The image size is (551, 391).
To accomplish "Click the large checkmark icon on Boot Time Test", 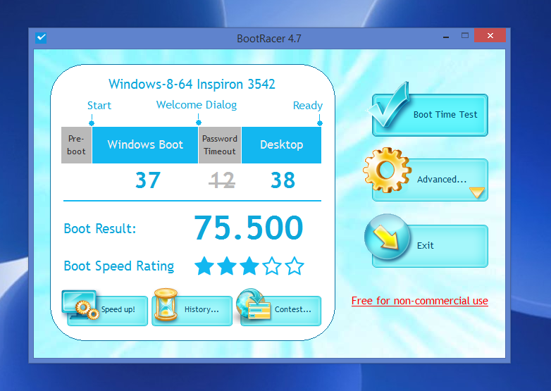I will click(x=388, y=104).
